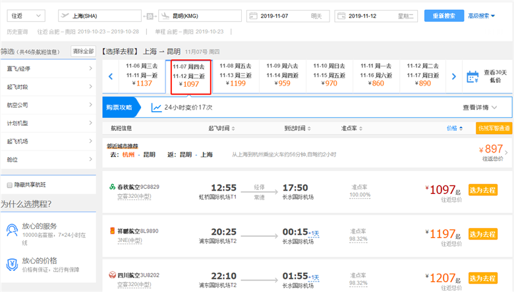Click the 30-day low price calendar icon

point(472,77)
